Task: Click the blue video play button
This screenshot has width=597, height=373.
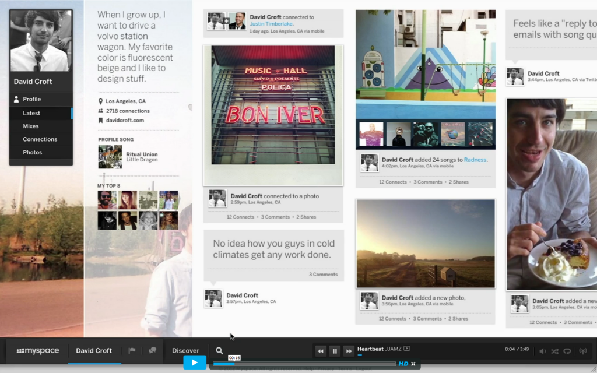Action: pos(195,363)
